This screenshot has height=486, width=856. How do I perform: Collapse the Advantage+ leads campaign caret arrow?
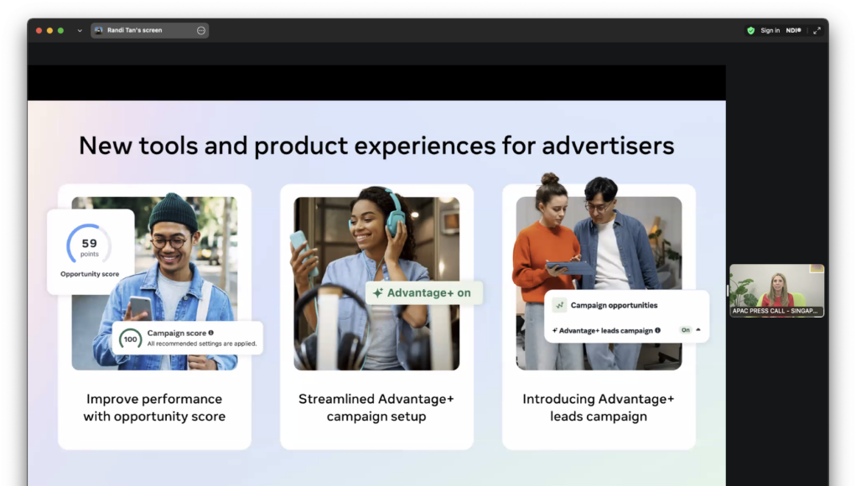[x=698, y=329]
